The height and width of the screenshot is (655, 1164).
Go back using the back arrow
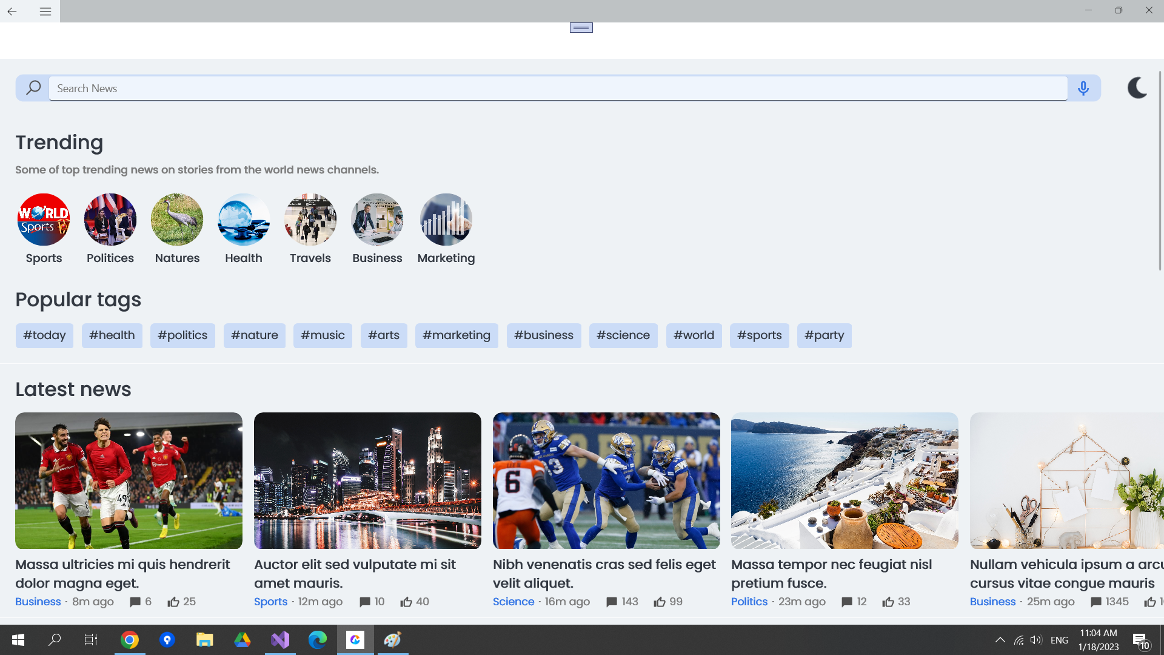(x=12, y=11)
